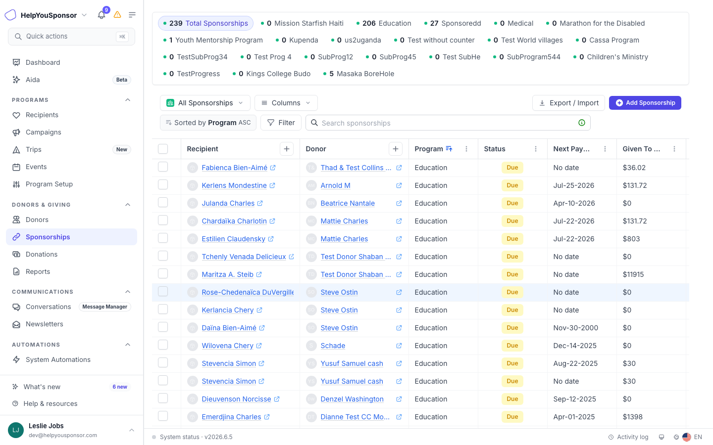Image resolution: width=713 pixels, height=445 pixels.
Task: Open the display mode icon in footer
Action: pos(662,437)
